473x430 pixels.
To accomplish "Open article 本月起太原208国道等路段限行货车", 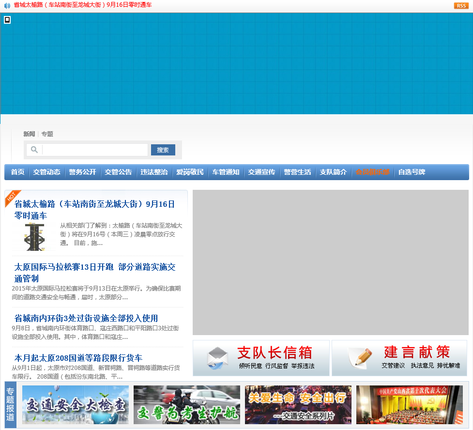I will pyautogui.click(x=78, y=358).
